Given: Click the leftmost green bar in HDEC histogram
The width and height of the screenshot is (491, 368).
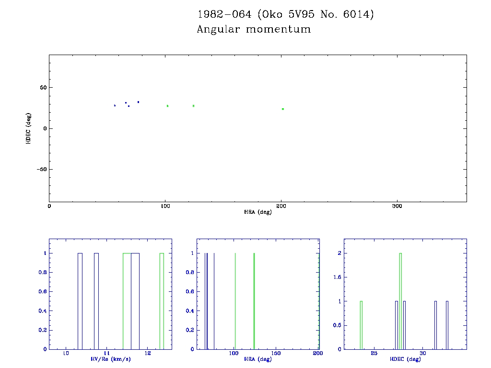Looking at the screenshot, I should click(361, 325).
